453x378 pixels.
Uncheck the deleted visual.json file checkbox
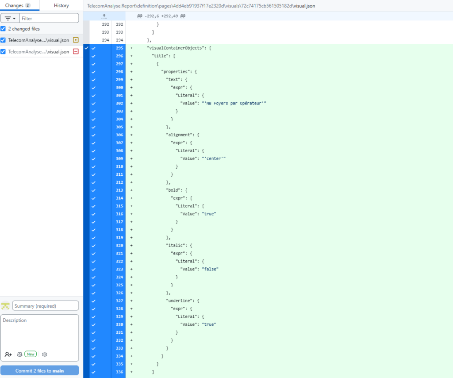coord(3,51)
